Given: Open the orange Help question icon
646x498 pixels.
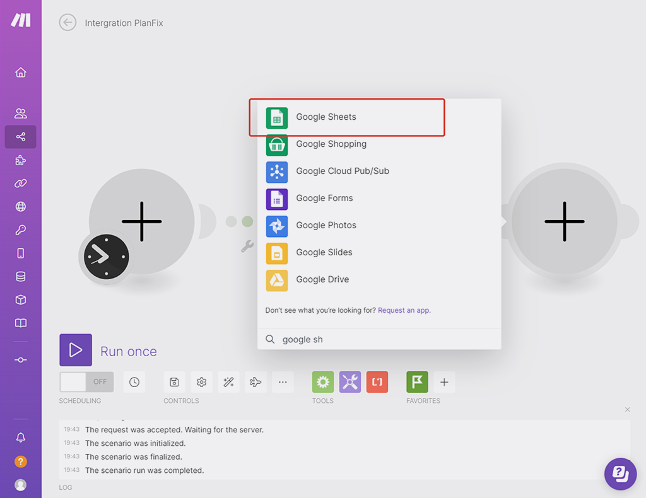Looking at the screenshot, I should pos(21,461).
